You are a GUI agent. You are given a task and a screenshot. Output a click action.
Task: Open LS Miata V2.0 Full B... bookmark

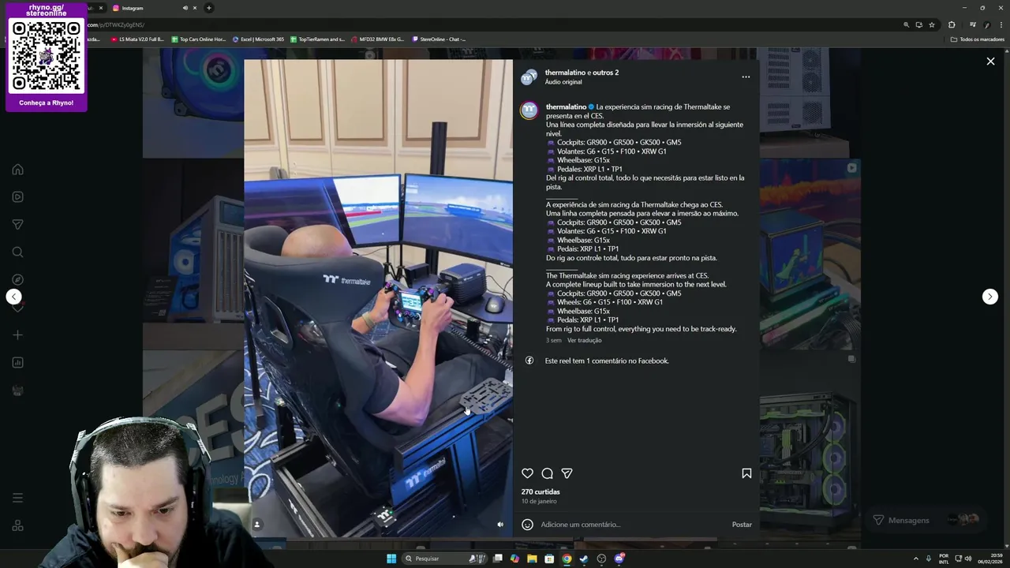point(137,39)
